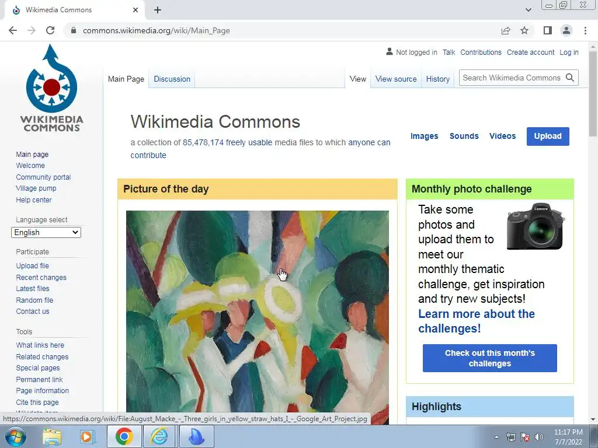Show hidden tray icons arrow
This screenshot has width=598, height=448.
pyautogui.click(x=496, y=437)
